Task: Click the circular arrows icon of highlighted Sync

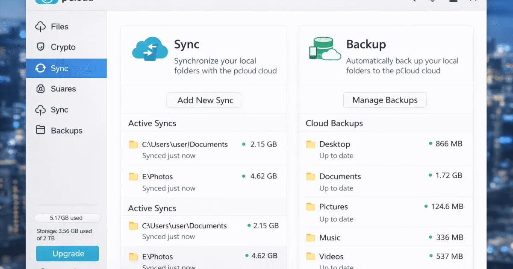Action: pos(41,68)
